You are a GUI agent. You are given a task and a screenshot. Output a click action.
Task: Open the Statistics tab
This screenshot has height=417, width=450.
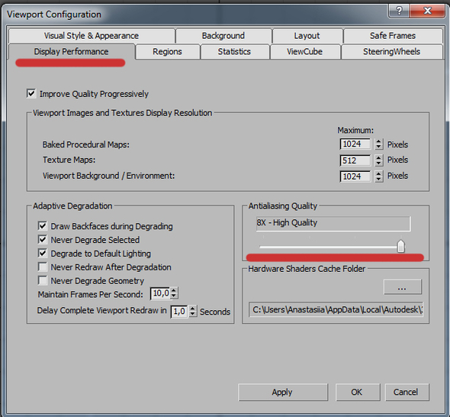[234, 52]
